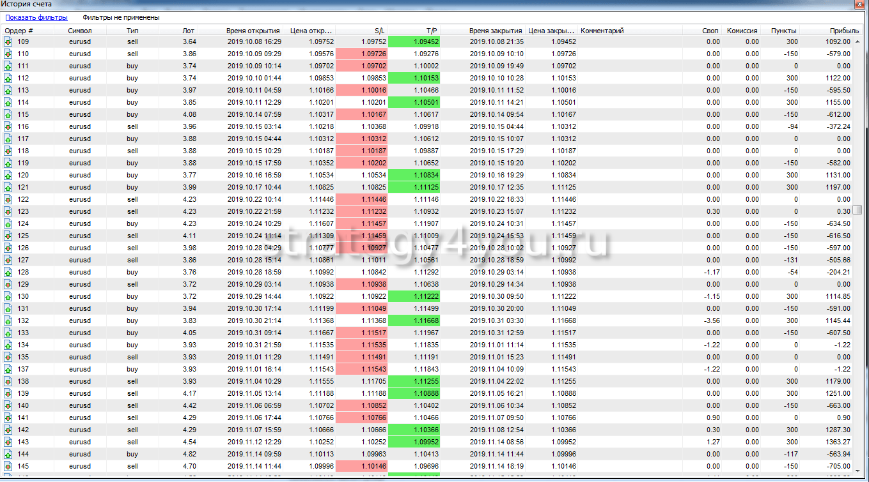Sort table by 'Тип' column header
The width and height of the screenshot is (869, 482).
(x=132, y=31)
